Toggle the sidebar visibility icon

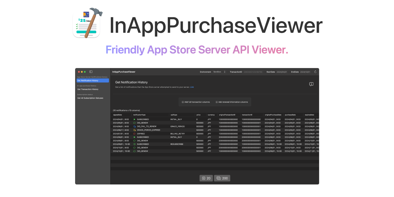[x=91, y=71]
